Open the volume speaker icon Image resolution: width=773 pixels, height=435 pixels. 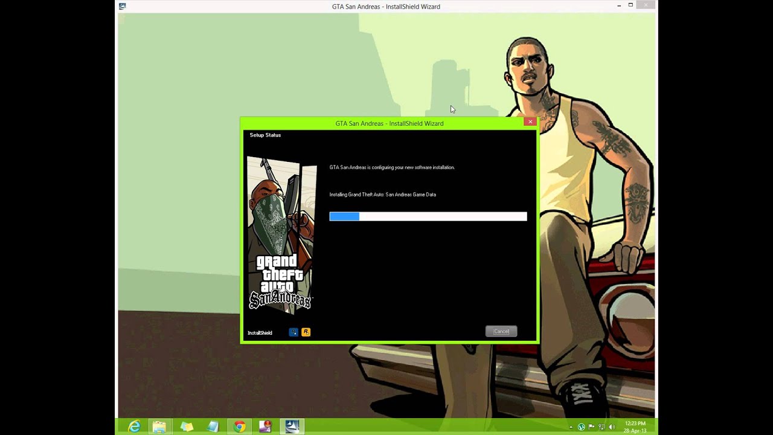tap(611, 427)
